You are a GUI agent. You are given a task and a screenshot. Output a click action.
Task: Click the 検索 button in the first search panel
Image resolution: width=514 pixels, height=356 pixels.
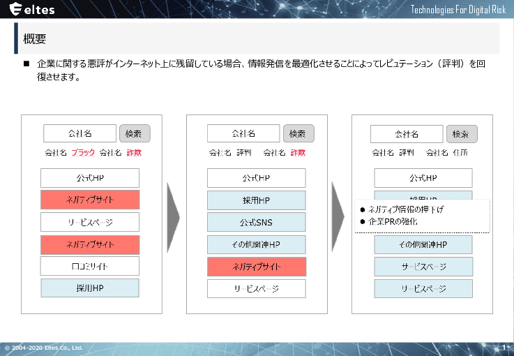coord(135,133)
